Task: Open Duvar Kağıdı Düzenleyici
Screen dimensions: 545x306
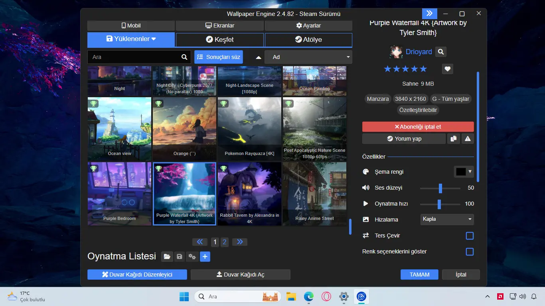Action: pos(137,275)
